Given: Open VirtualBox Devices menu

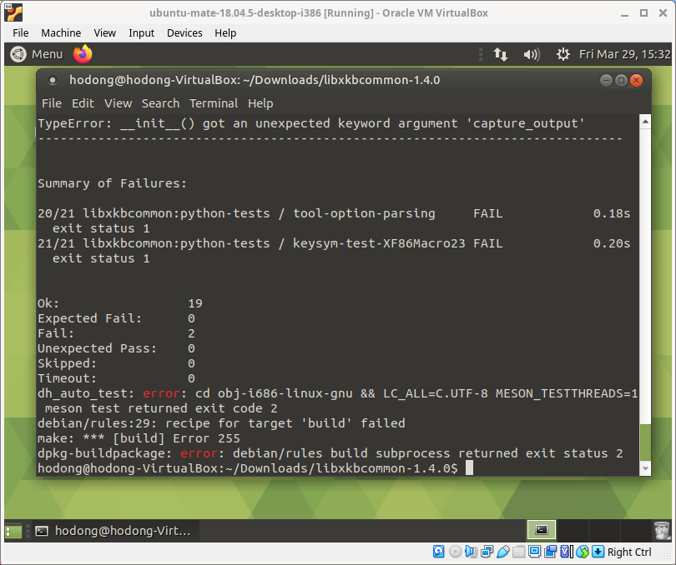Looking at the screenshot, I should point(184,33).
